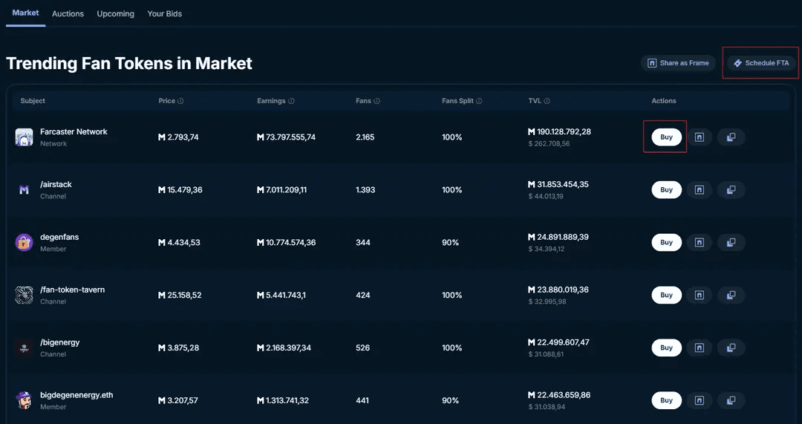Open frame icon for degenfans row

[700, 242]
